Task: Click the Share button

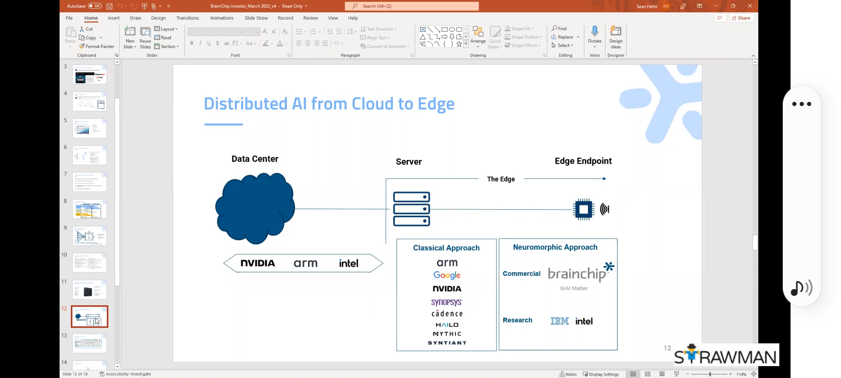Action: [x=741, y=18]
